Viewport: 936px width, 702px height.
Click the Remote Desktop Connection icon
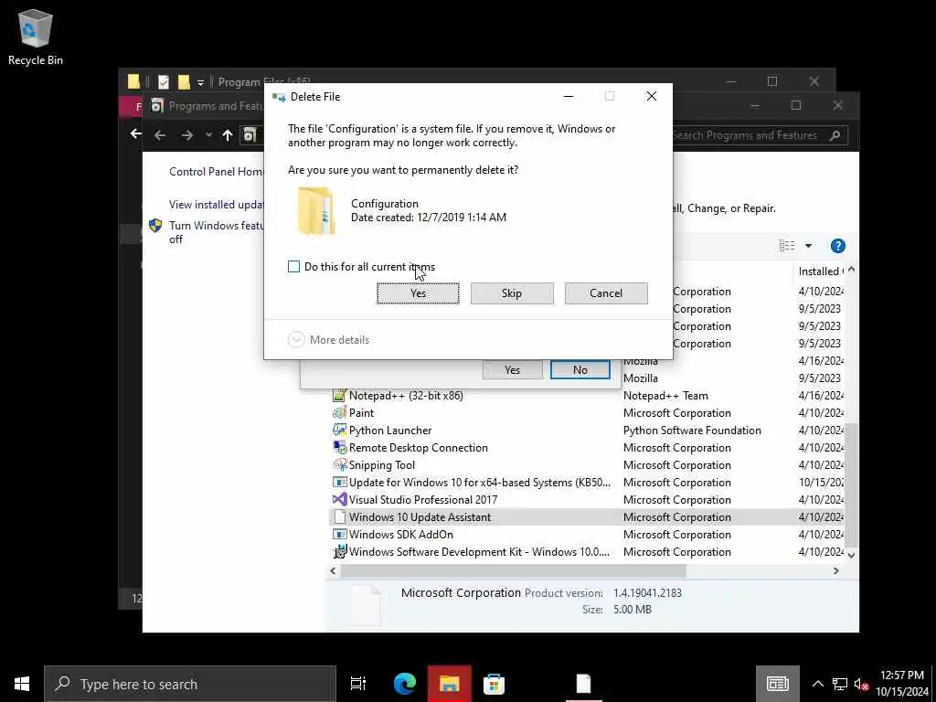tap(340, 447)
